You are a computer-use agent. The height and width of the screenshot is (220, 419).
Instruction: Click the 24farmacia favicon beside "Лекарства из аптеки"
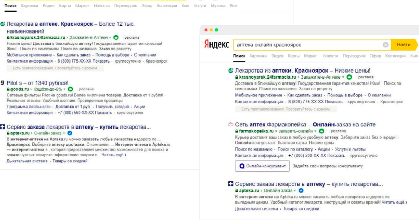[230, 71]
